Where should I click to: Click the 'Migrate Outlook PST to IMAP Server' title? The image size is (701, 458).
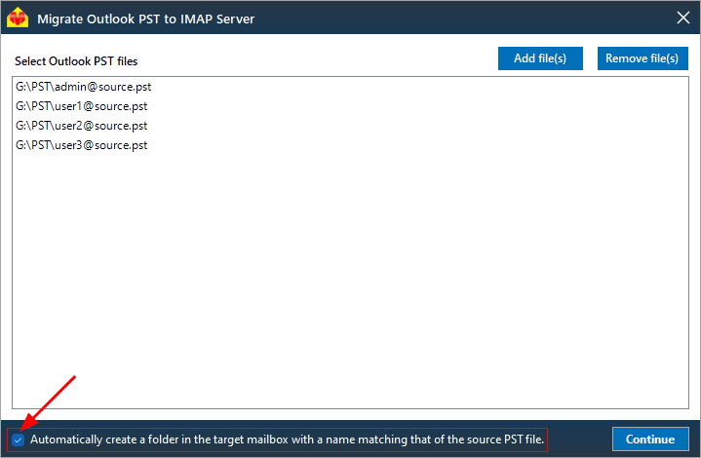coord(145,19)
